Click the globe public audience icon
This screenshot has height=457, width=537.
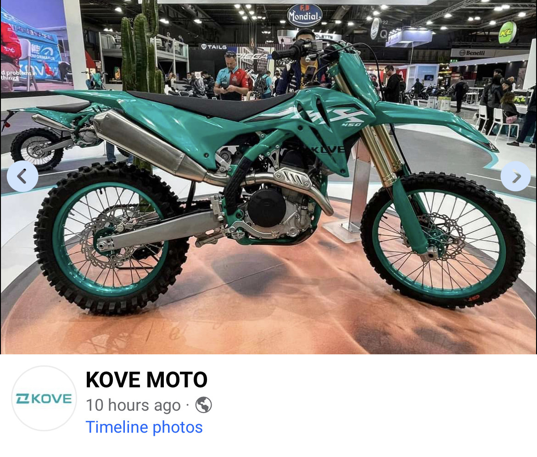(203, 405)
